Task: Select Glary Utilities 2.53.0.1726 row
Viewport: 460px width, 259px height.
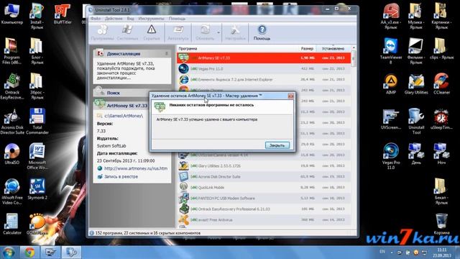Action: (x=264, y=166)
